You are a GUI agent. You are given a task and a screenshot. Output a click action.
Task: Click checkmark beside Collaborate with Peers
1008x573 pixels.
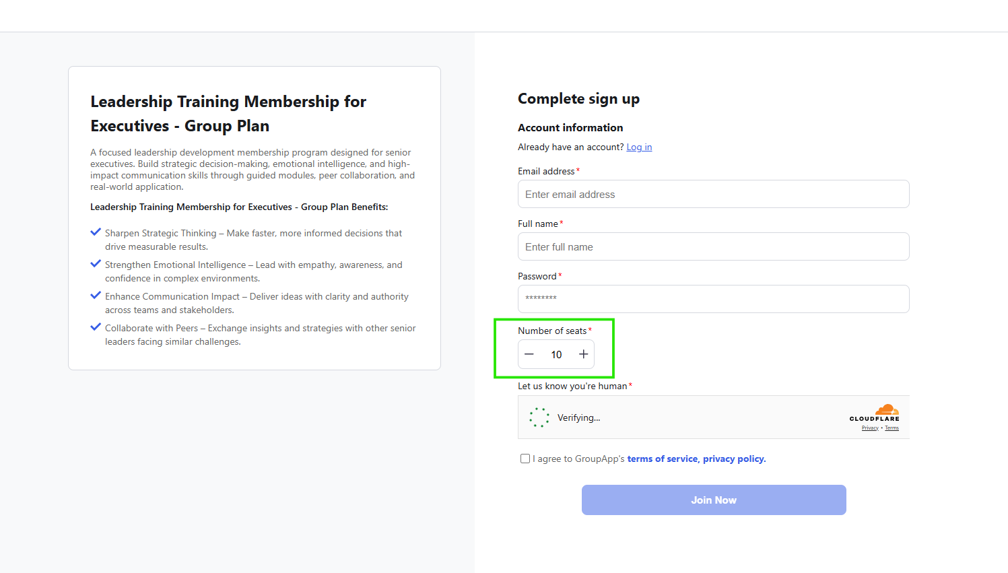(96, 327)
